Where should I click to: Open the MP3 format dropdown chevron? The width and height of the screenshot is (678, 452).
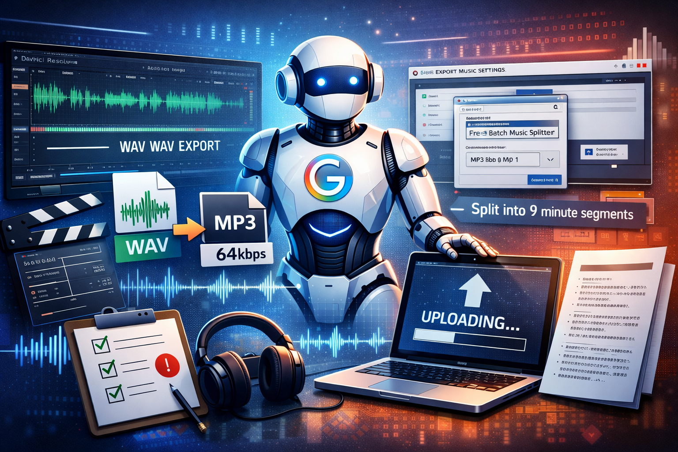550,160
